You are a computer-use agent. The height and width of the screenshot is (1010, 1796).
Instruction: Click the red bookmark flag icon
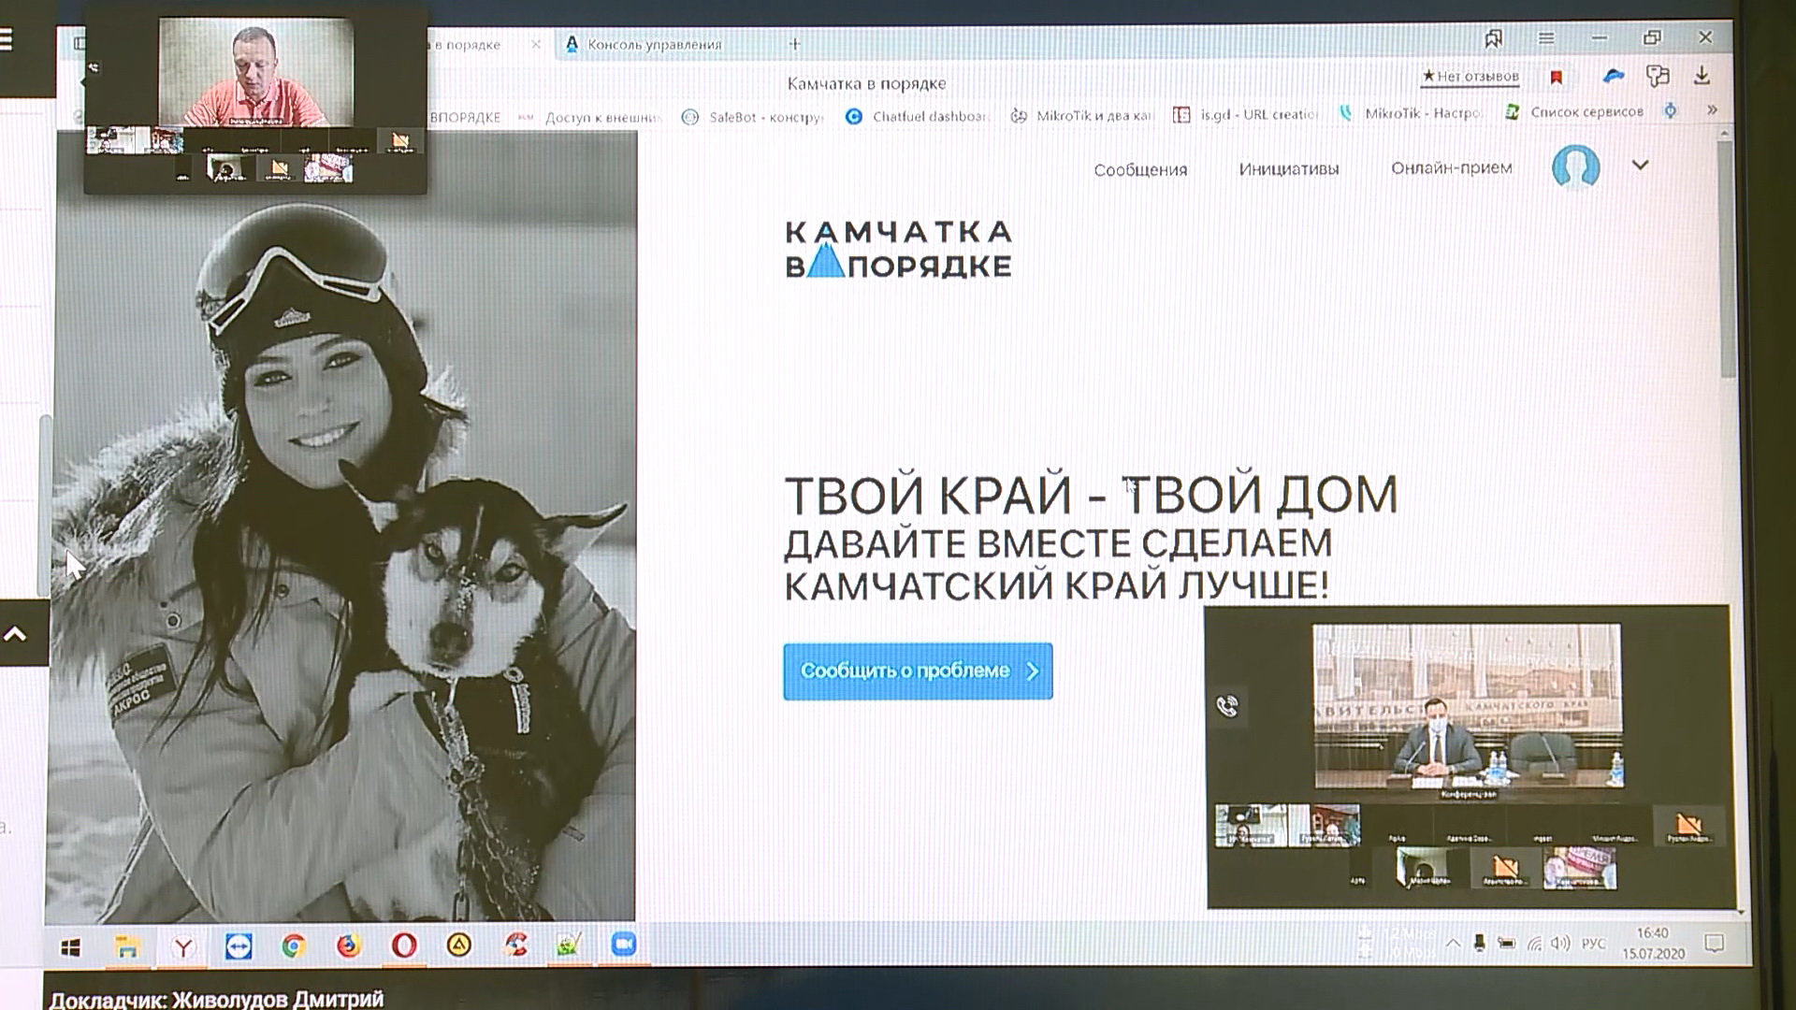click(x=1557, y=78)
